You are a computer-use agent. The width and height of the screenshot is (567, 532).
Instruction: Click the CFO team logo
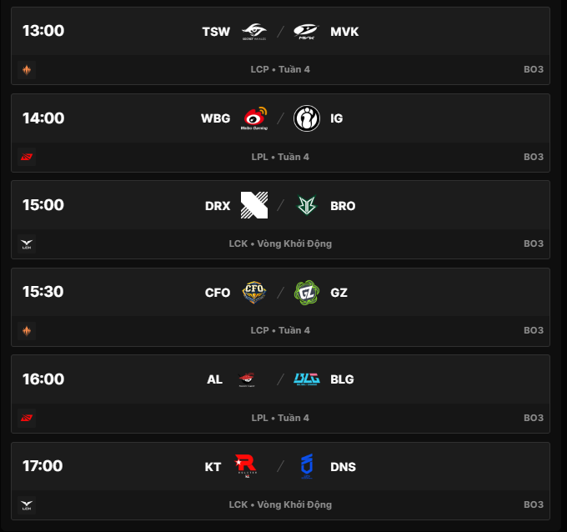pos(253,293)
